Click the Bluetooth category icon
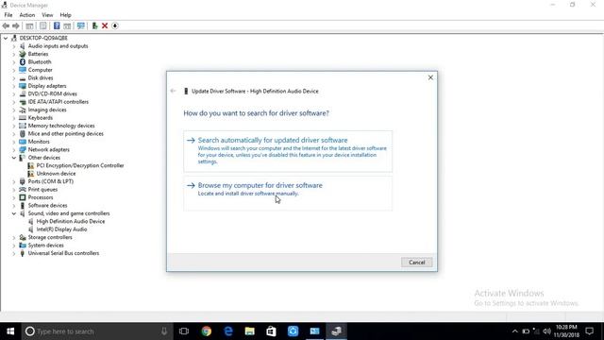Viewport: 604px width, 340px height. [23, 61]
